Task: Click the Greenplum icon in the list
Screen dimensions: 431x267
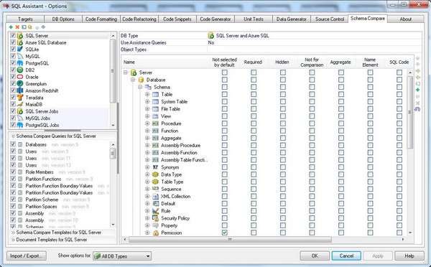Action: tap(20, 83)
